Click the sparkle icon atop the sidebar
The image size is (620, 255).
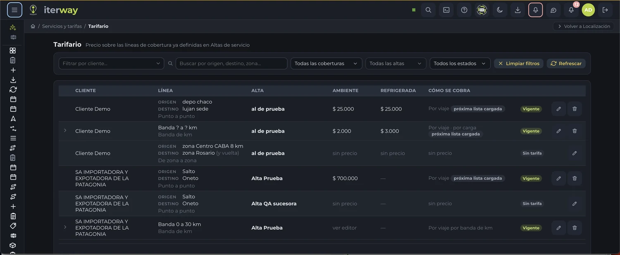[13, 28]
